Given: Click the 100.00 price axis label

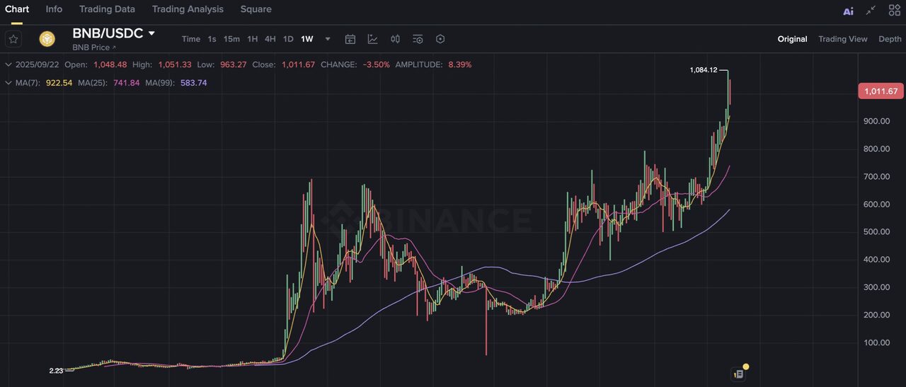Looking at the screenshot, I should click(x=876, y=343).
